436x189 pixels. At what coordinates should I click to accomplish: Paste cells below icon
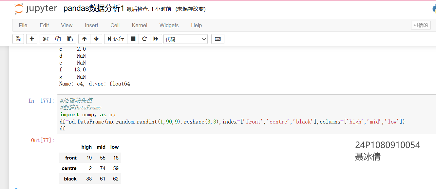click(x=70, y=39)
